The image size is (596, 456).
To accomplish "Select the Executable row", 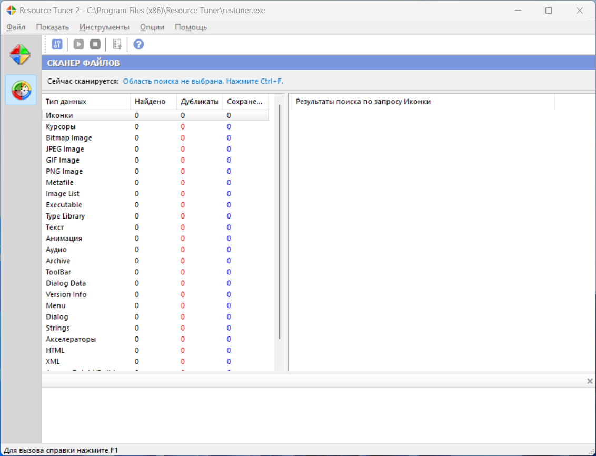I will 155,205.
